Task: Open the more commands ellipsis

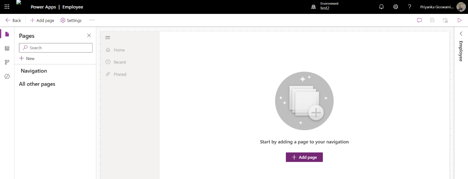Action: click(x=92, y=20)
